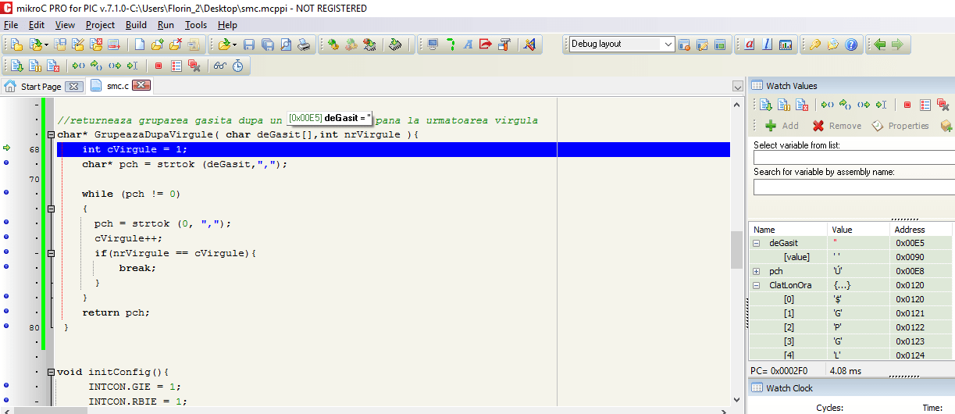Open File menu
Screen dimensions: 955x414
pos(11,25)
